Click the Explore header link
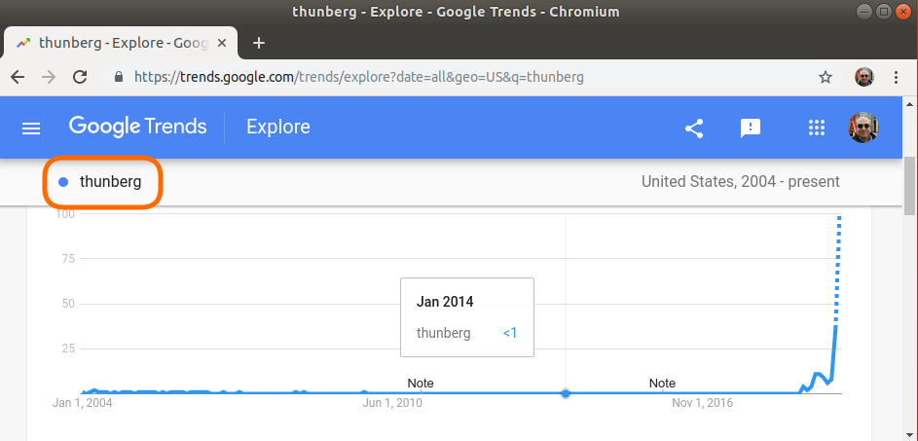 [278, 127]
